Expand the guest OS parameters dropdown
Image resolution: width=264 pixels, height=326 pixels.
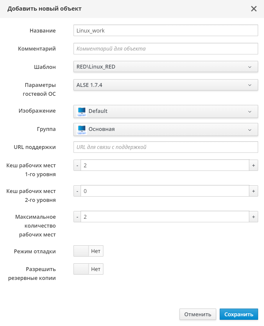tap(166, 85)
